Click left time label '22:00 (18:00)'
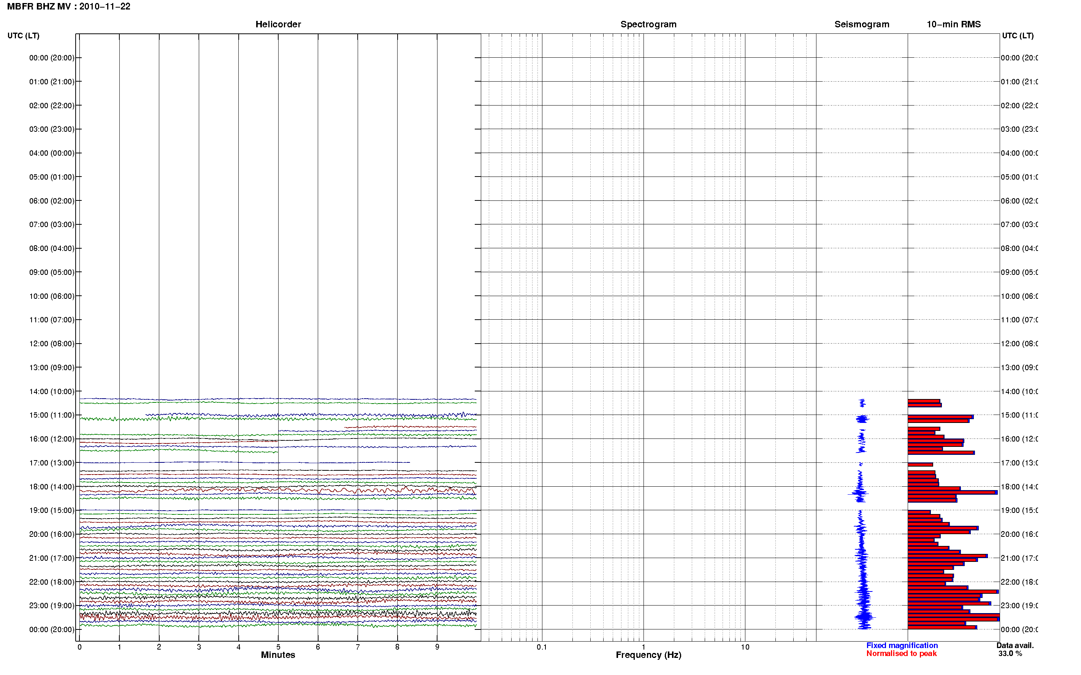Screen dimensions: 1081x675 click(x=52, y=582)
